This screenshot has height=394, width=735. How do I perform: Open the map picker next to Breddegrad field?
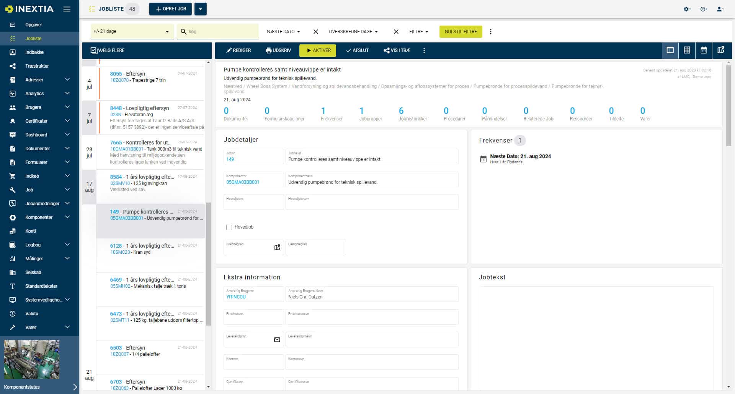tap(277, 247)
